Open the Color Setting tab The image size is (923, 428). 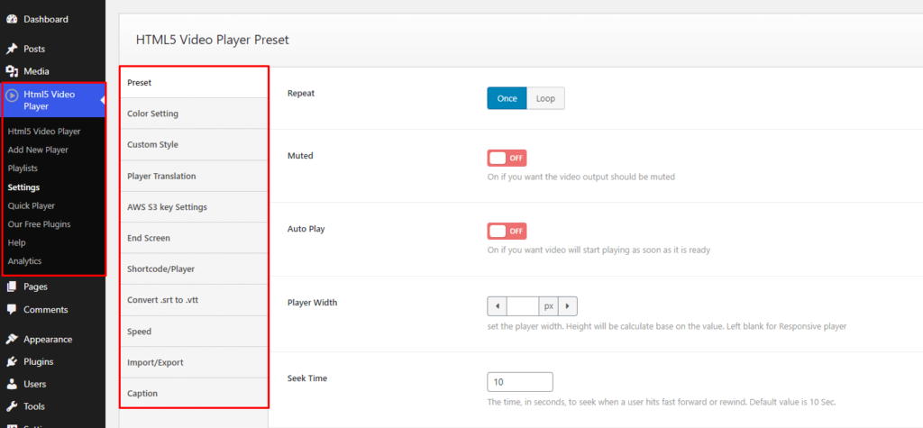194,114
